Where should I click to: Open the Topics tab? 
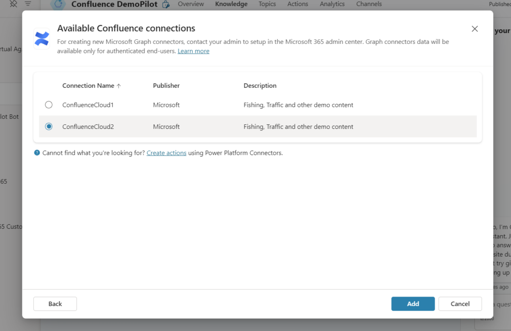coord(267,4)
